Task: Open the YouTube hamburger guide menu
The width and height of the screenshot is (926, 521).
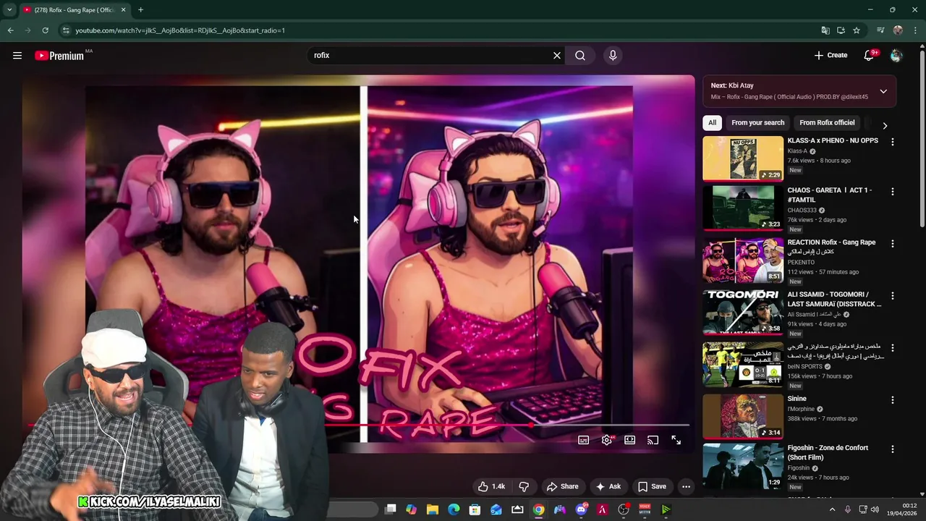Action: pyautogui.click(x=17, y=55)
